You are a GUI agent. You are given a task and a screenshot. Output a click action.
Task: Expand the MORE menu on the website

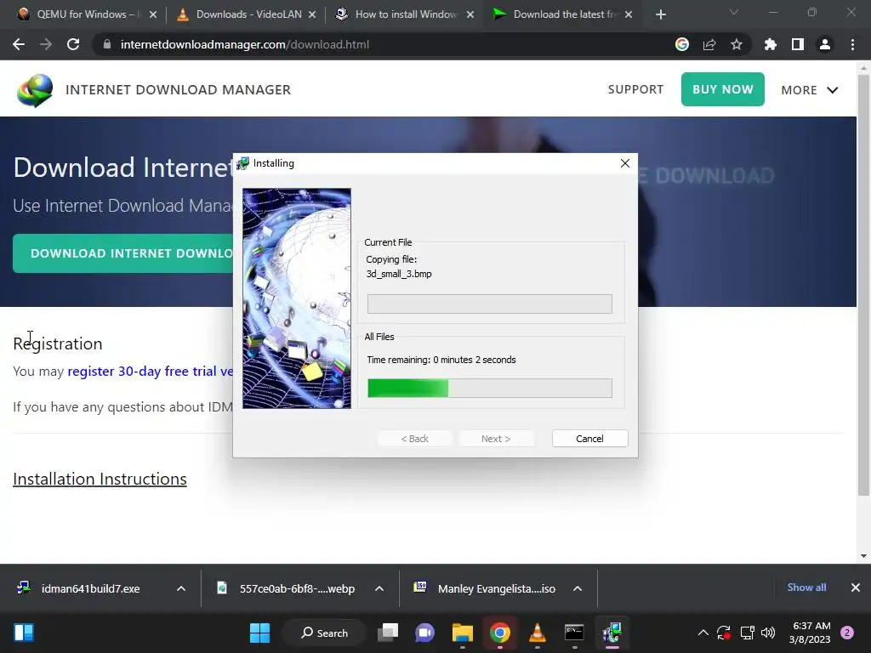coord(810,90)
